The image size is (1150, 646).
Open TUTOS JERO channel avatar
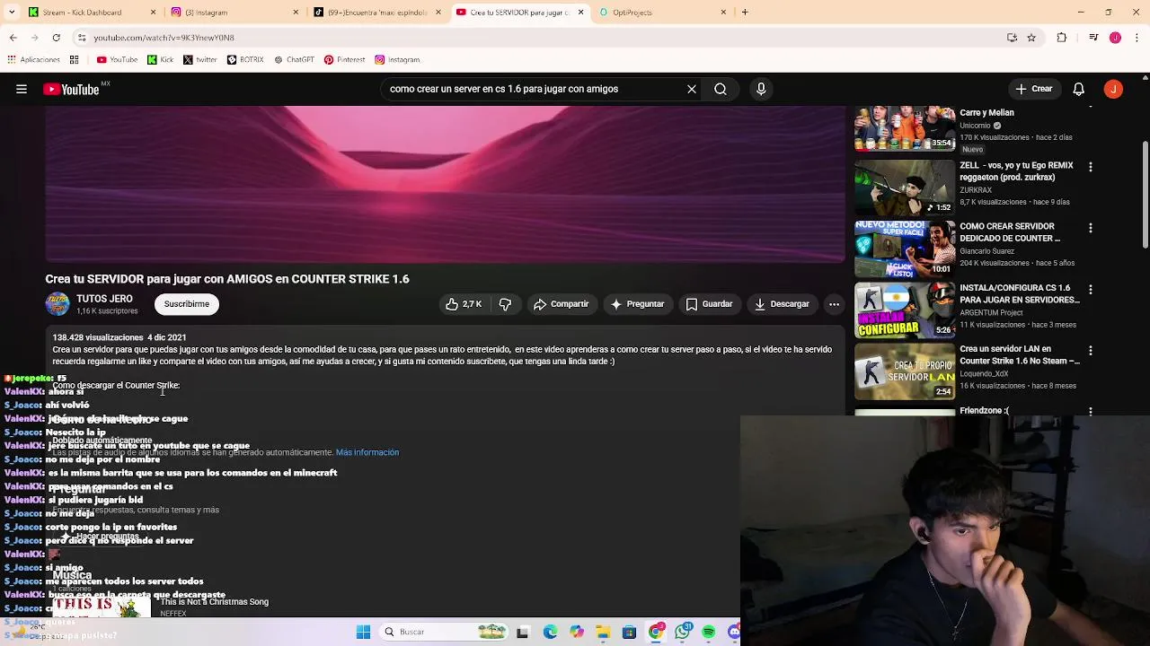coord(57,304)
